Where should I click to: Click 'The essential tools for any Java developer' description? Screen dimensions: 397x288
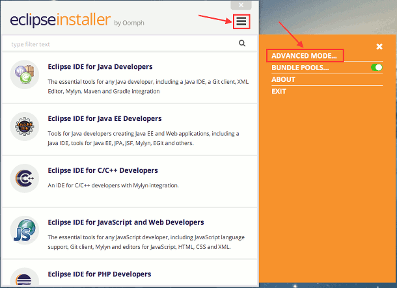pyautogui.click(x=148, y=86)
